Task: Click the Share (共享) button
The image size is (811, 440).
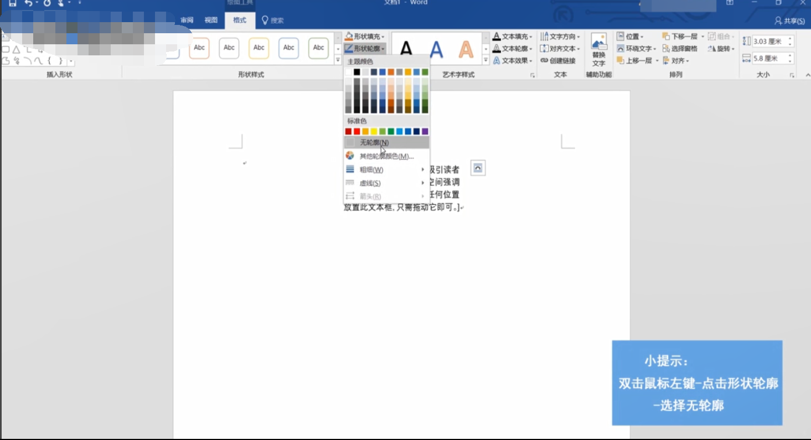Action: (789, 20)
